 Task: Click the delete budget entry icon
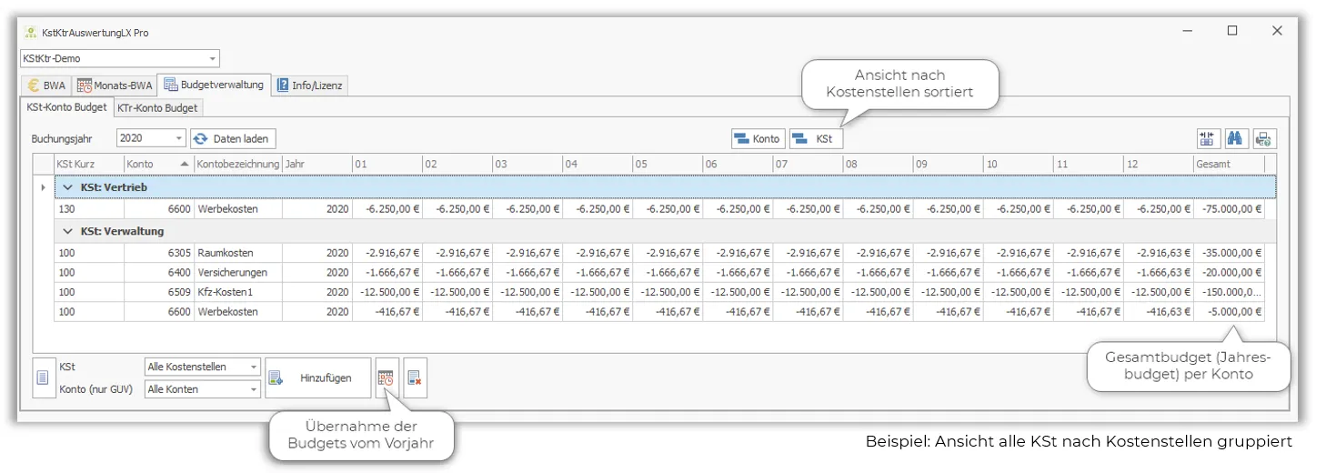[415, 378]
